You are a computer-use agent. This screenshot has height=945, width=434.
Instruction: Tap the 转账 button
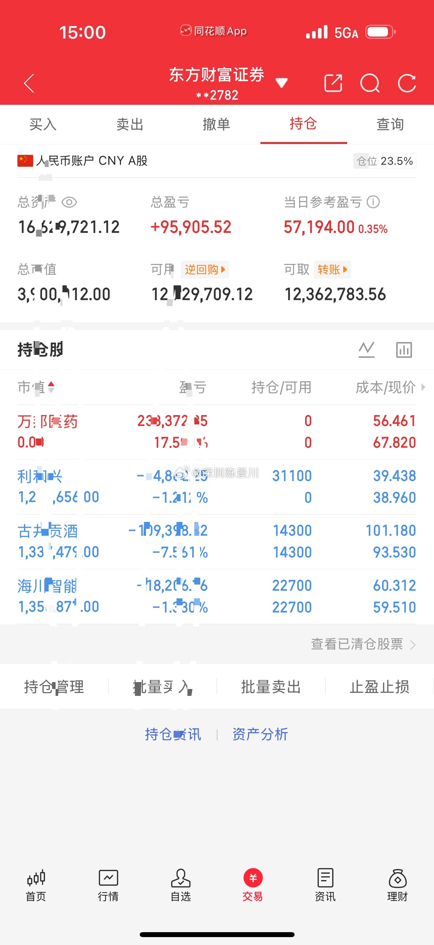(332, 270)
